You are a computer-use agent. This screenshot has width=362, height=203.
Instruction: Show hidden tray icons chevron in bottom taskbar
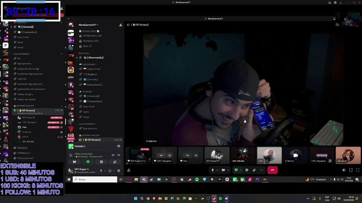308,198
